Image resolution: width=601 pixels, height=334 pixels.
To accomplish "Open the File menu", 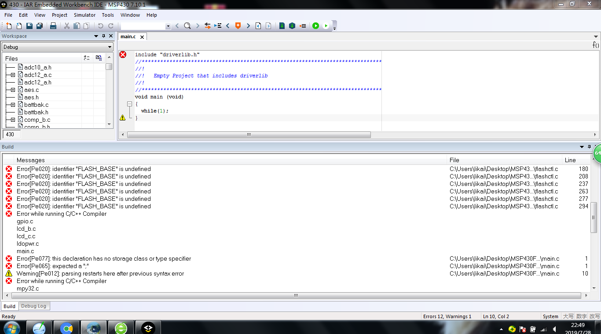I will coord(8,15).
